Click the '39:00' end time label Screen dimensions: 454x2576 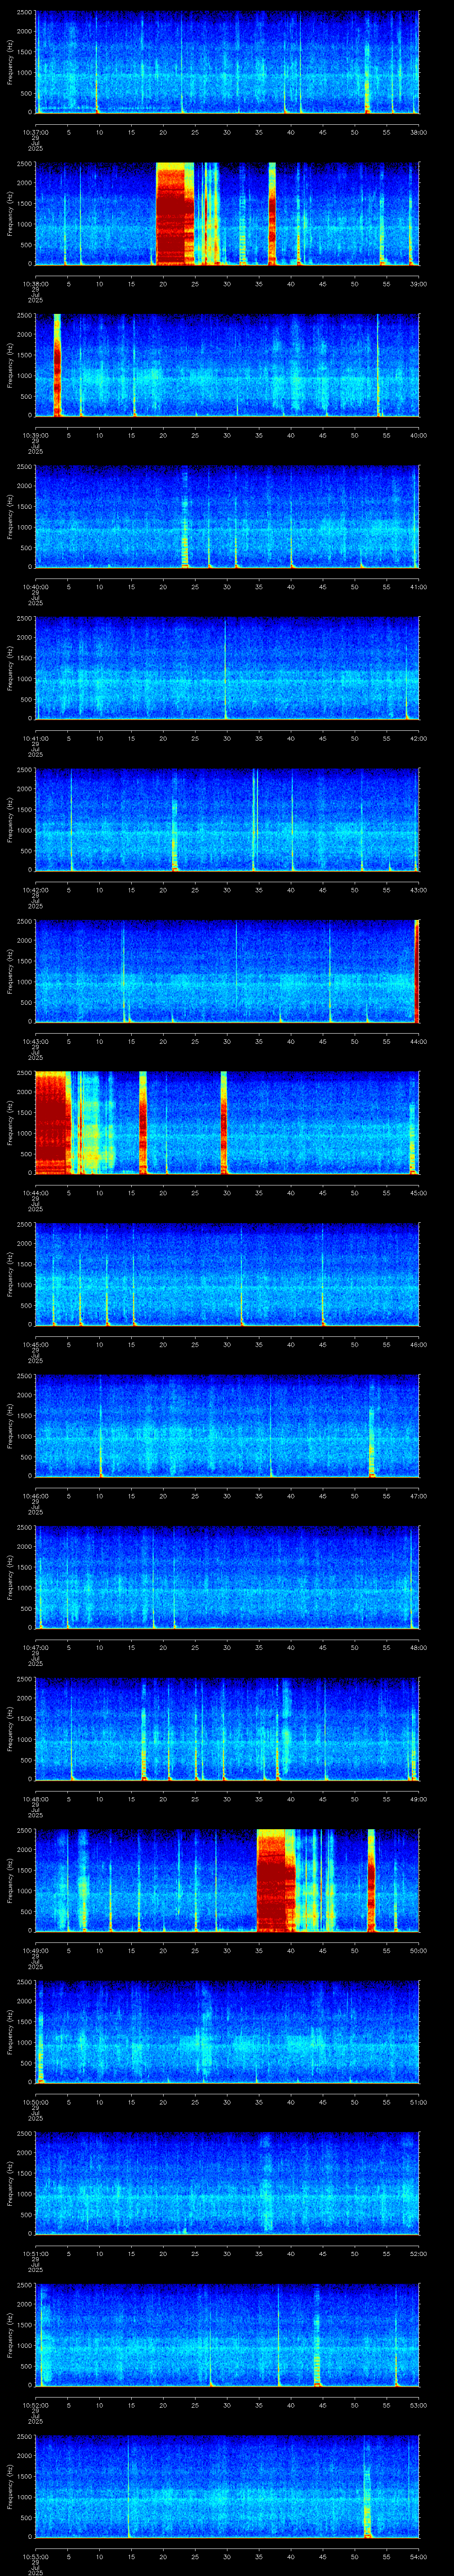(418, 284)
